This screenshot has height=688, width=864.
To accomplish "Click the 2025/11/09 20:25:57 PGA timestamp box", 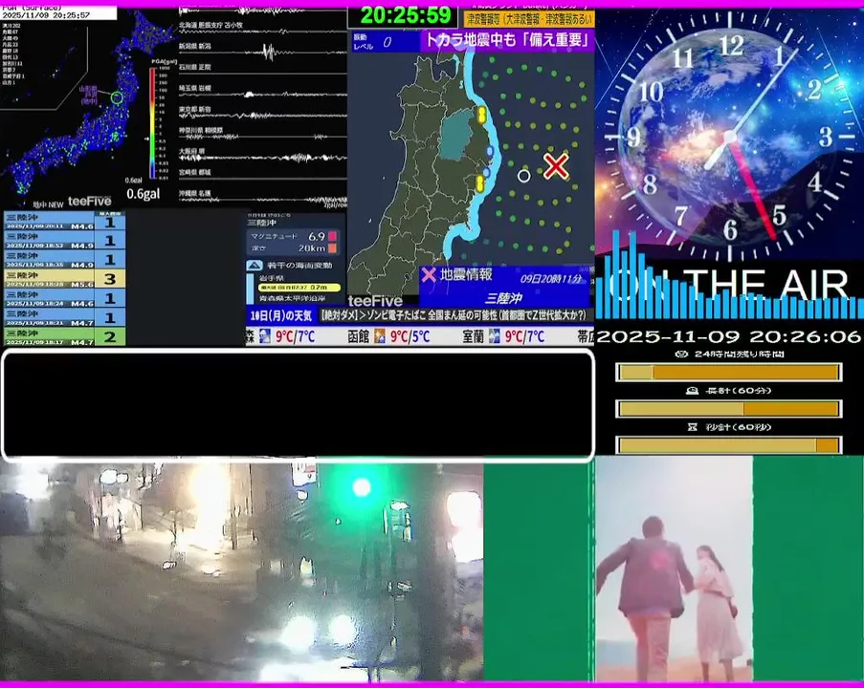I will 58,12.
